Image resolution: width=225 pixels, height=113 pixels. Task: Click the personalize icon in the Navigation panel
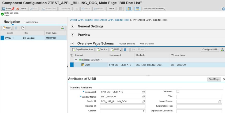point(63,28)
